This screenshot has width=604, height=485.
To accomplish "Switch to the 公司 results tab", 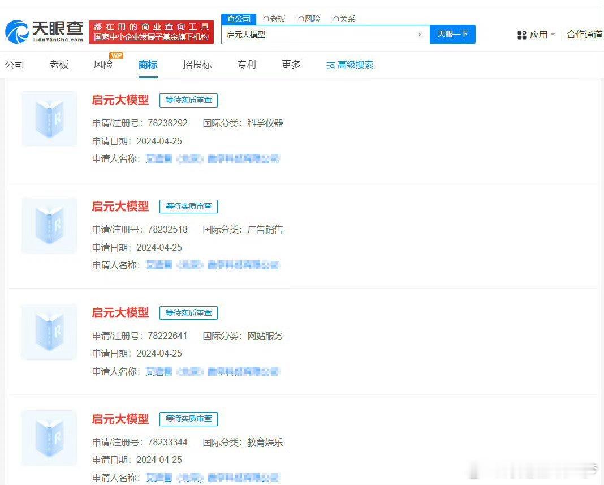I will coord(15,65).
